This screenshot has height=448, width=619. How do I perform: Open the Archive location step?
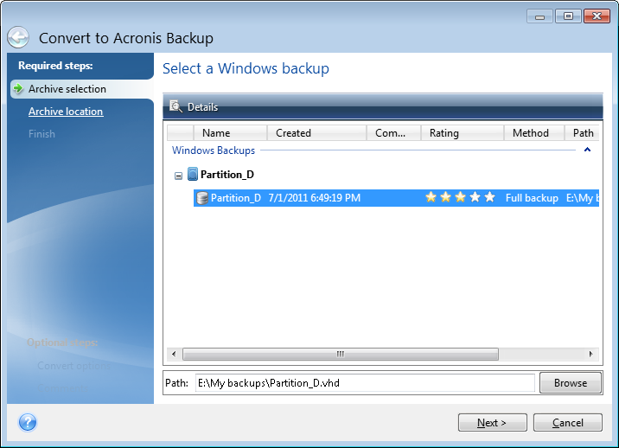click(x=66, y=112)
